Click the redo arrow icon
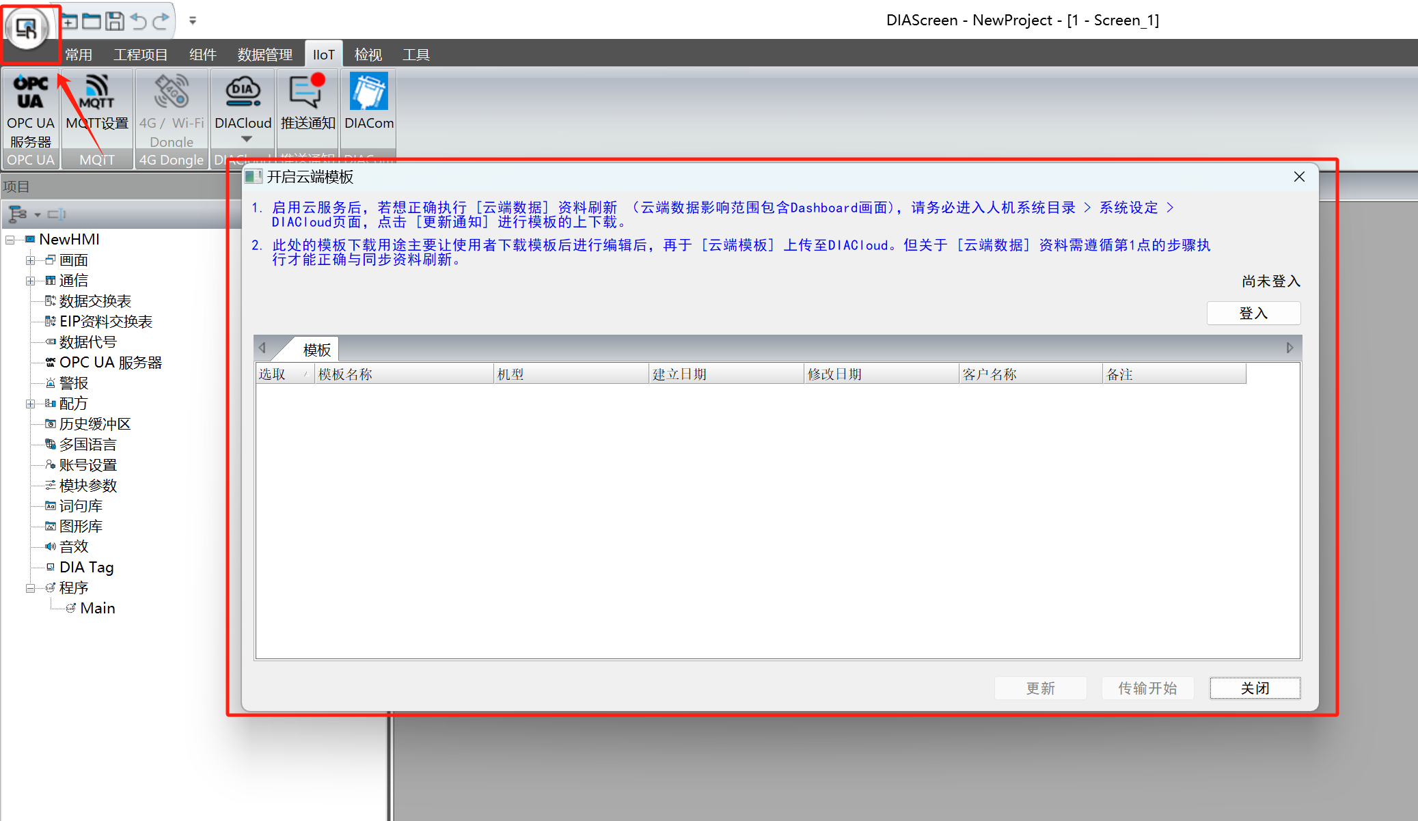The height and width of the screenshot is (821, 1418). [161, 21]
